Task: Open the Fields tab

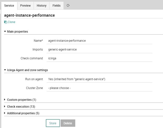Action: pyautogui.click(x=56, y=5)
